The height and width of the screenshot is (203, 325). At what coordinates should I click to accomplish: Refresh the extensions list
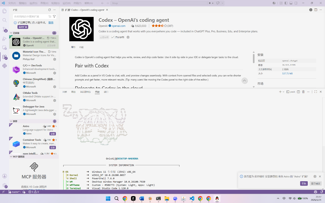[49, 10]
